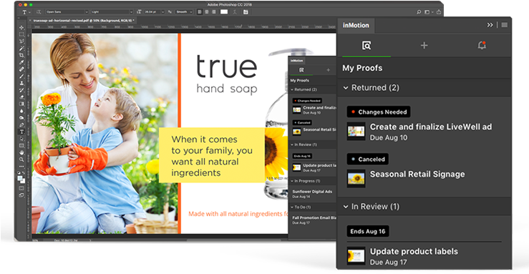Select the Type tool in left toolbar

pyautogui.click(x=21, y=132)
